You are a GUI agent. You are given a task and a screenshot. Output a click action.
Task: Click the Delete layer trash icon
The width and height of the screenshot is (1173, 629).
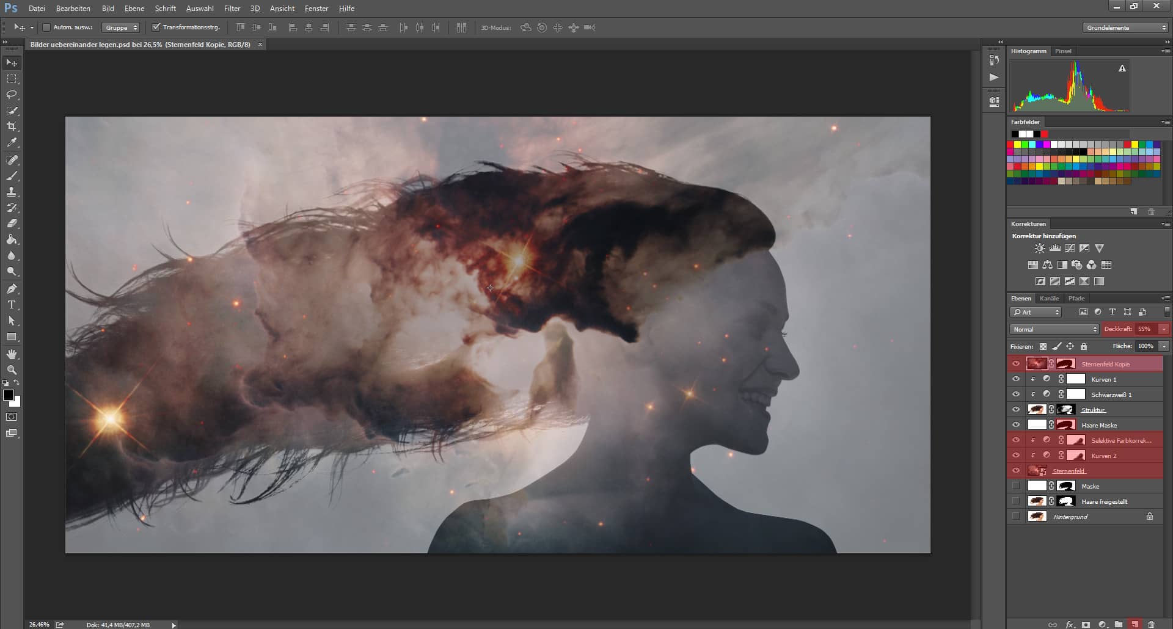(x=1151, y=625)
